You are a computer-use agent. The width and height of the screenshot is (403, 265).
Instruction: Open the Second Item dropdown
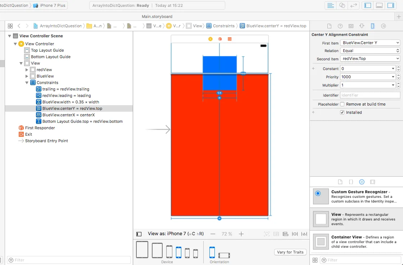click(x=370, y=59)
